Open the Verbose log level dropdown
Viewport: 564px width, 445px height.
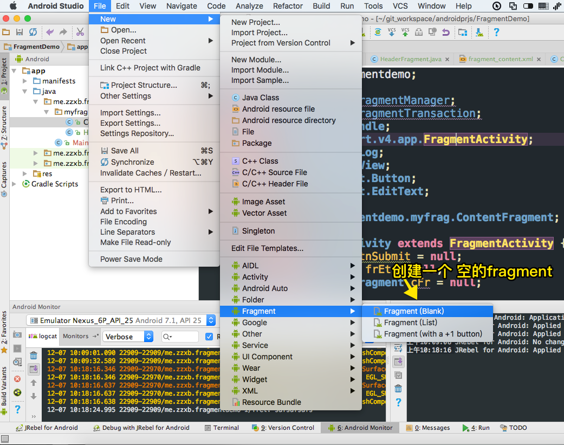click(128, 337)
